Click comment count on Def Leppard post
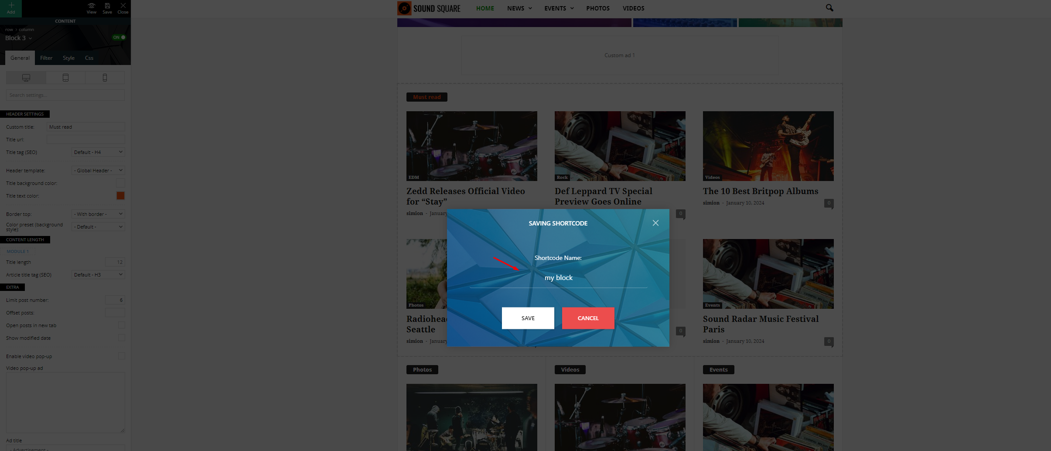The height and width of the screenshot is (451, 1051). click(x=680, y=214)
